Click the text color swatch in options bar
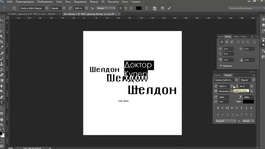This screenshot has height=149, width=265. pos(139,8)
